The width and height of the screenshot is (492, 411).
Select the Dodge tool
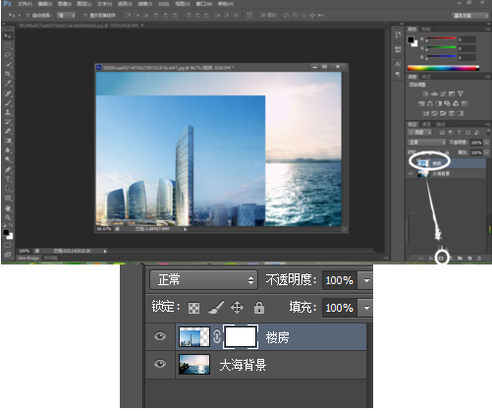click(x=8, y=160)
